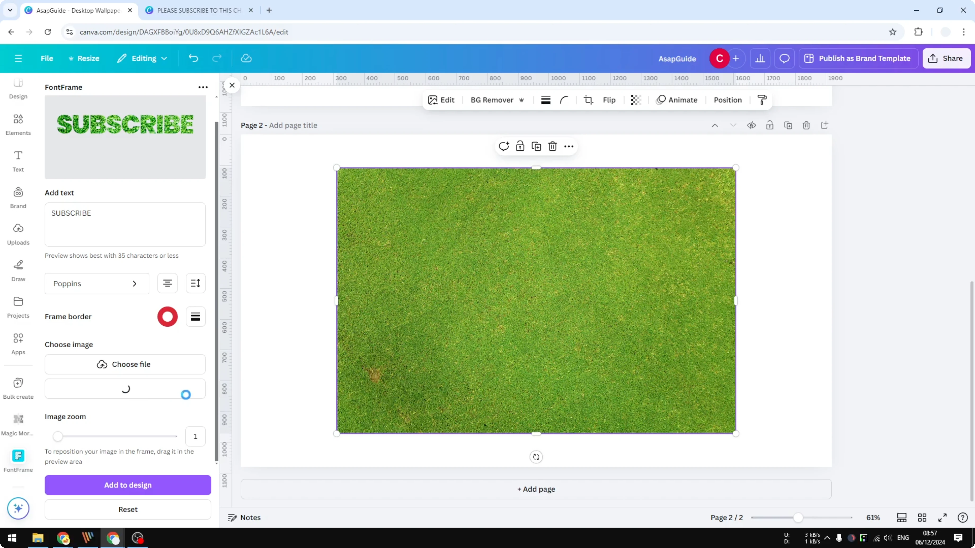The height and width of the screenshot is (548, 975).
Task: Flip the selected grass image
Action: 609,100
